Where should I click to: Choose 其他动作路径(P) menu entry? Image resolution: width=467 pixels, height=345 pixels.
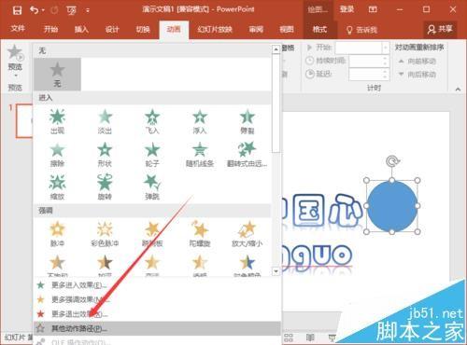[x=157, y=328]
